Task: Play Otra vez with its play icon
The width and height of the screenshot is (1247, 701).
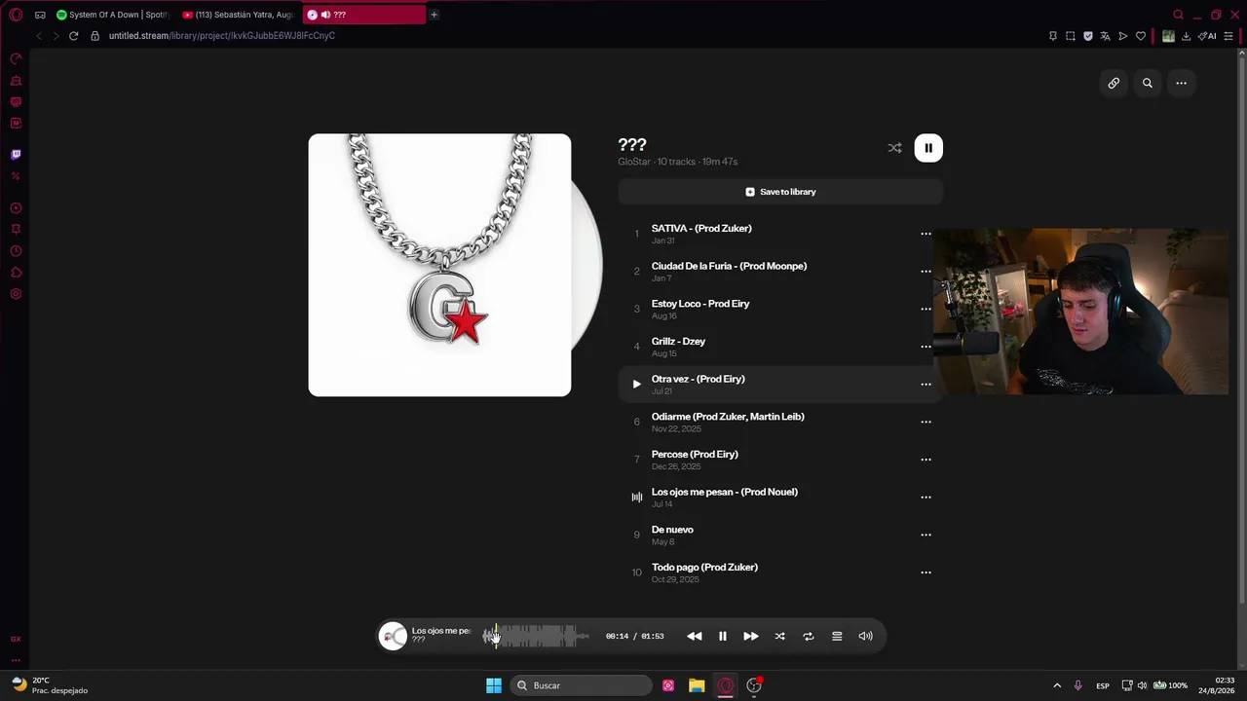Action: [x=636, y=385]
